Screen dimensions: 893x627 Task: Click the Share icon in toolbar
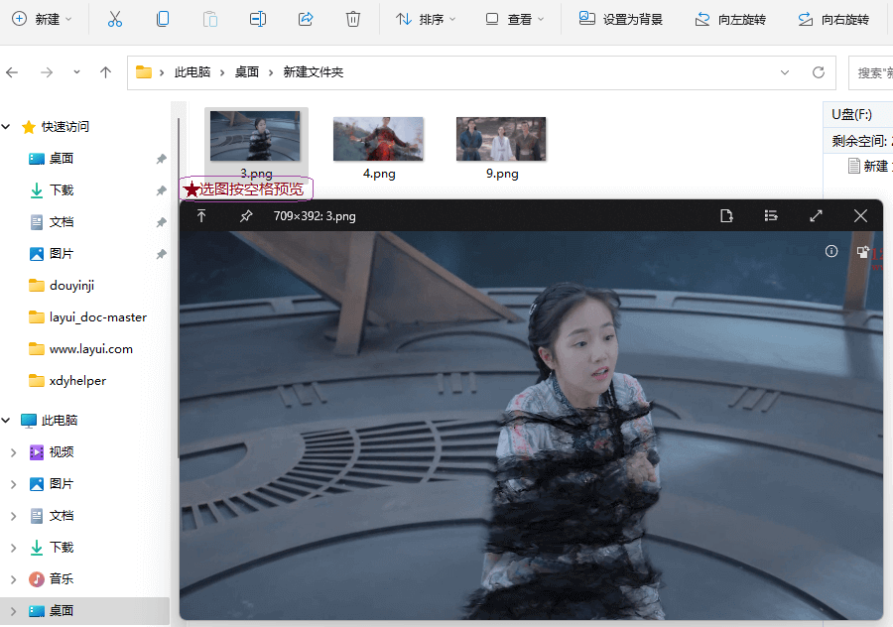tap(306, 20)
